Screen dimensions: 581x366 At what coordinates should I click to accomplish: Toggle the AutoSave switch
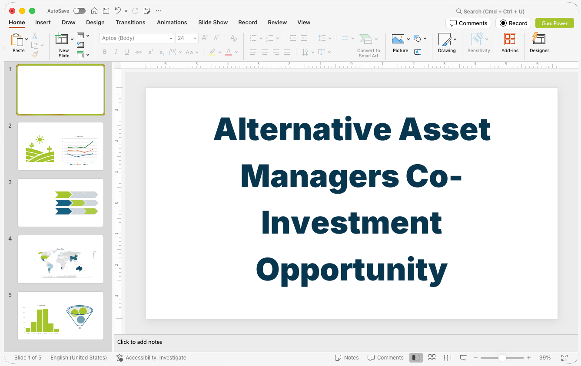pyautogui.click(x=79, y=11)
